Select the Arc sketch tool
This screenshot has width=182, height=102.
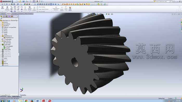coord(15,9)
